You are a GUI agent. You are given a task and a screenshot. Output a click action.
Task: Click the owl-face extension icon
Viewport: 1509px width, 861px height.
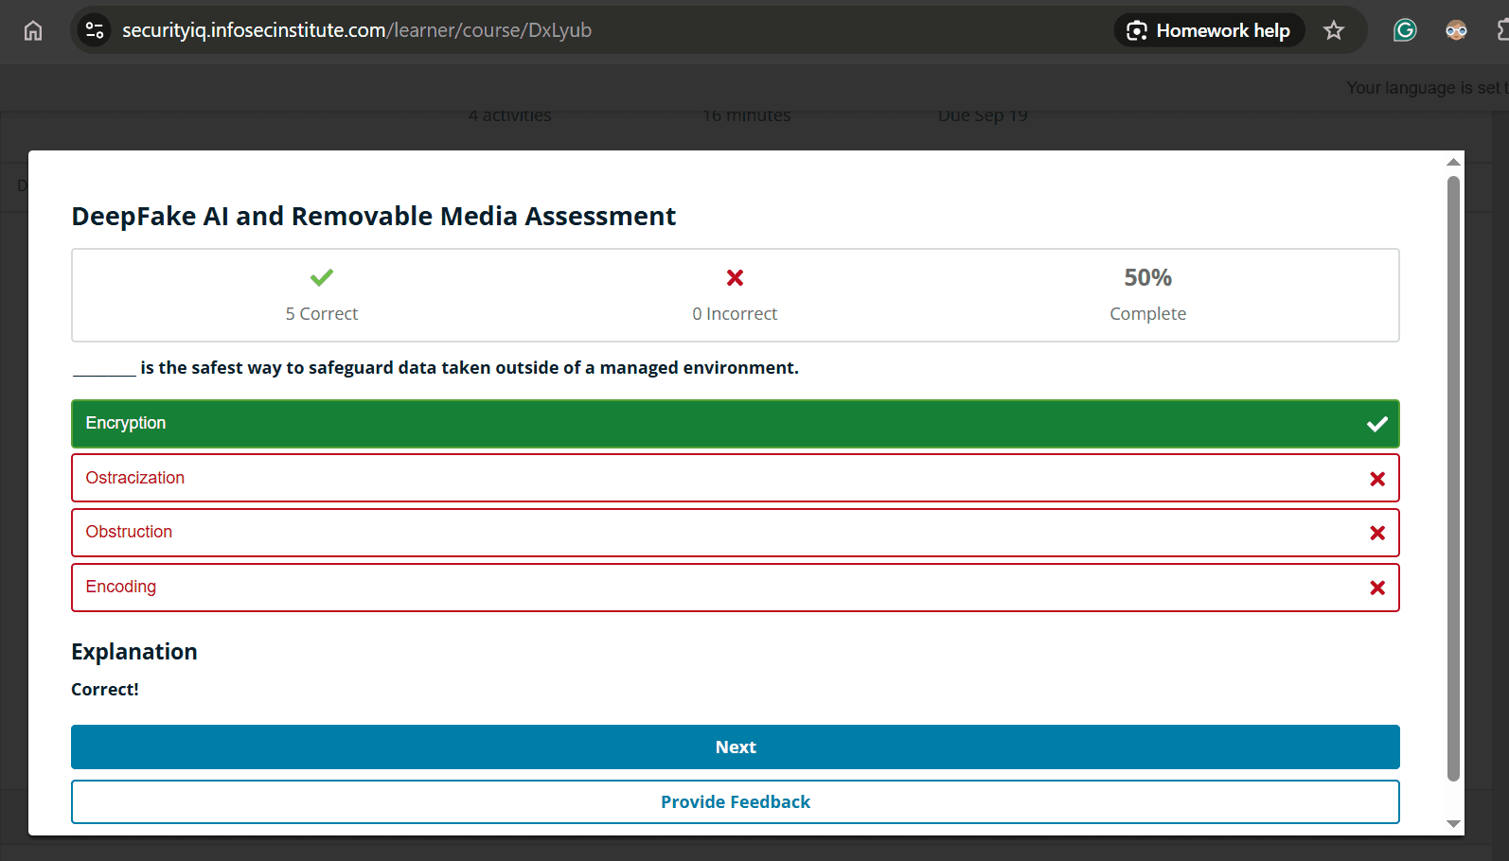(1456, 30)
